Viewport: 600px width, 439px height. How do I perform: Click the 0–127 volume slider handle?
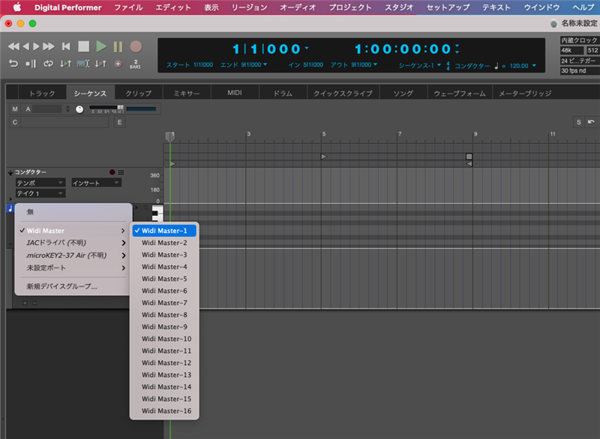(121, 107)
